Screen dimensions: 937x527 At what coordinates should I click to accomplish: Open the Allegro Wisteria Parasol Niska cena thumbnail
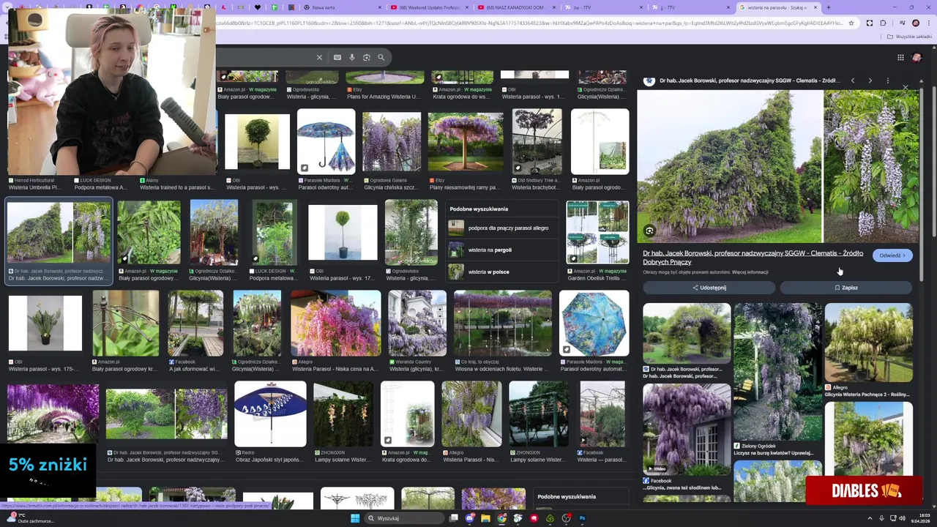point(335,324)
